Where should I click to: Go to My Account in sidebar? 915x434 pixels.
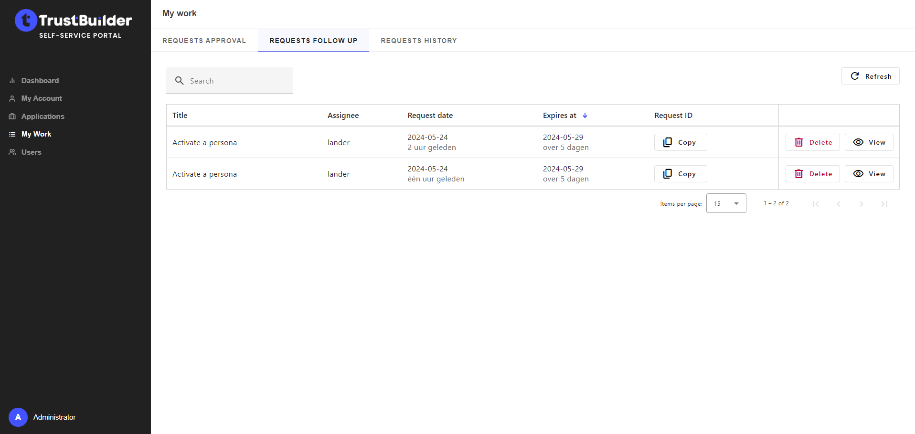tap(42, 98)
